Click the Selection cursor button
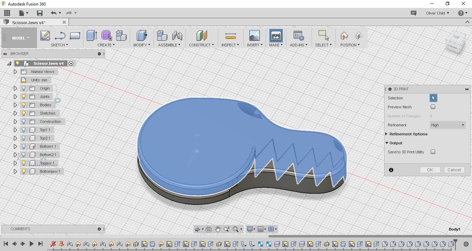 [433, 98]
